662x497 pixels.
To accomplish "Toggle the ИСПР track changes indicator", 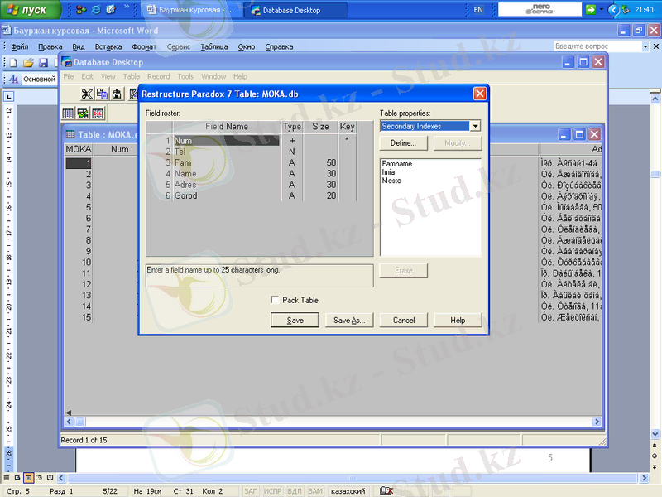I will point(272,490).
